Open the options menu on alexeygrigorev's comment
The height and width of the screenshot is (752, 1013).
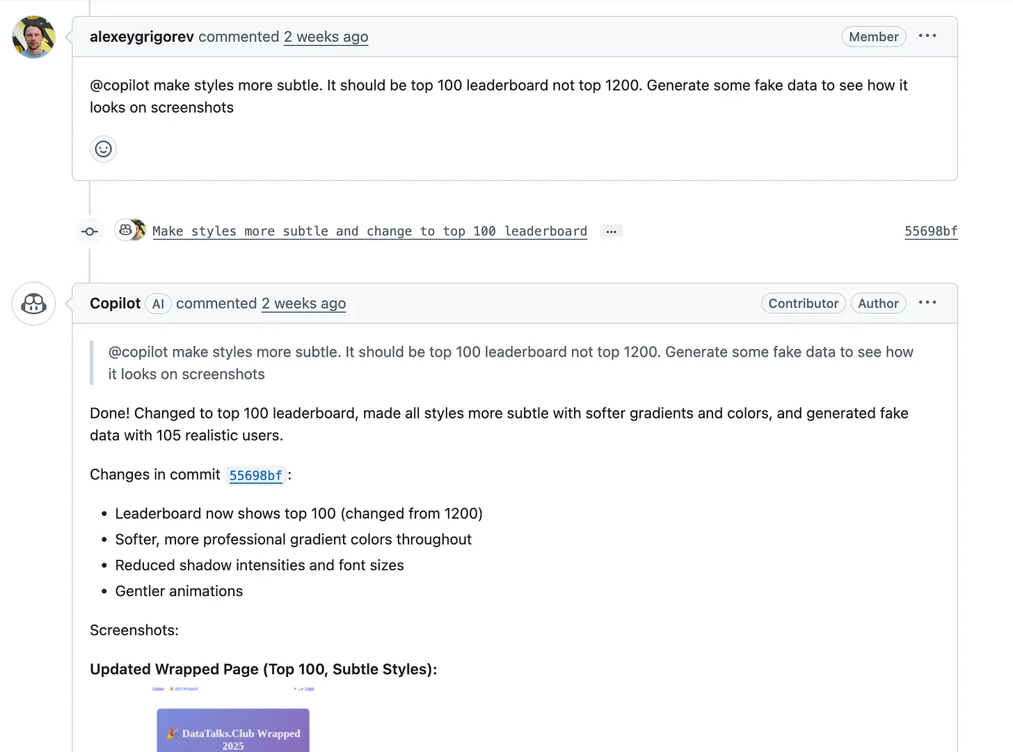point(927,36)
